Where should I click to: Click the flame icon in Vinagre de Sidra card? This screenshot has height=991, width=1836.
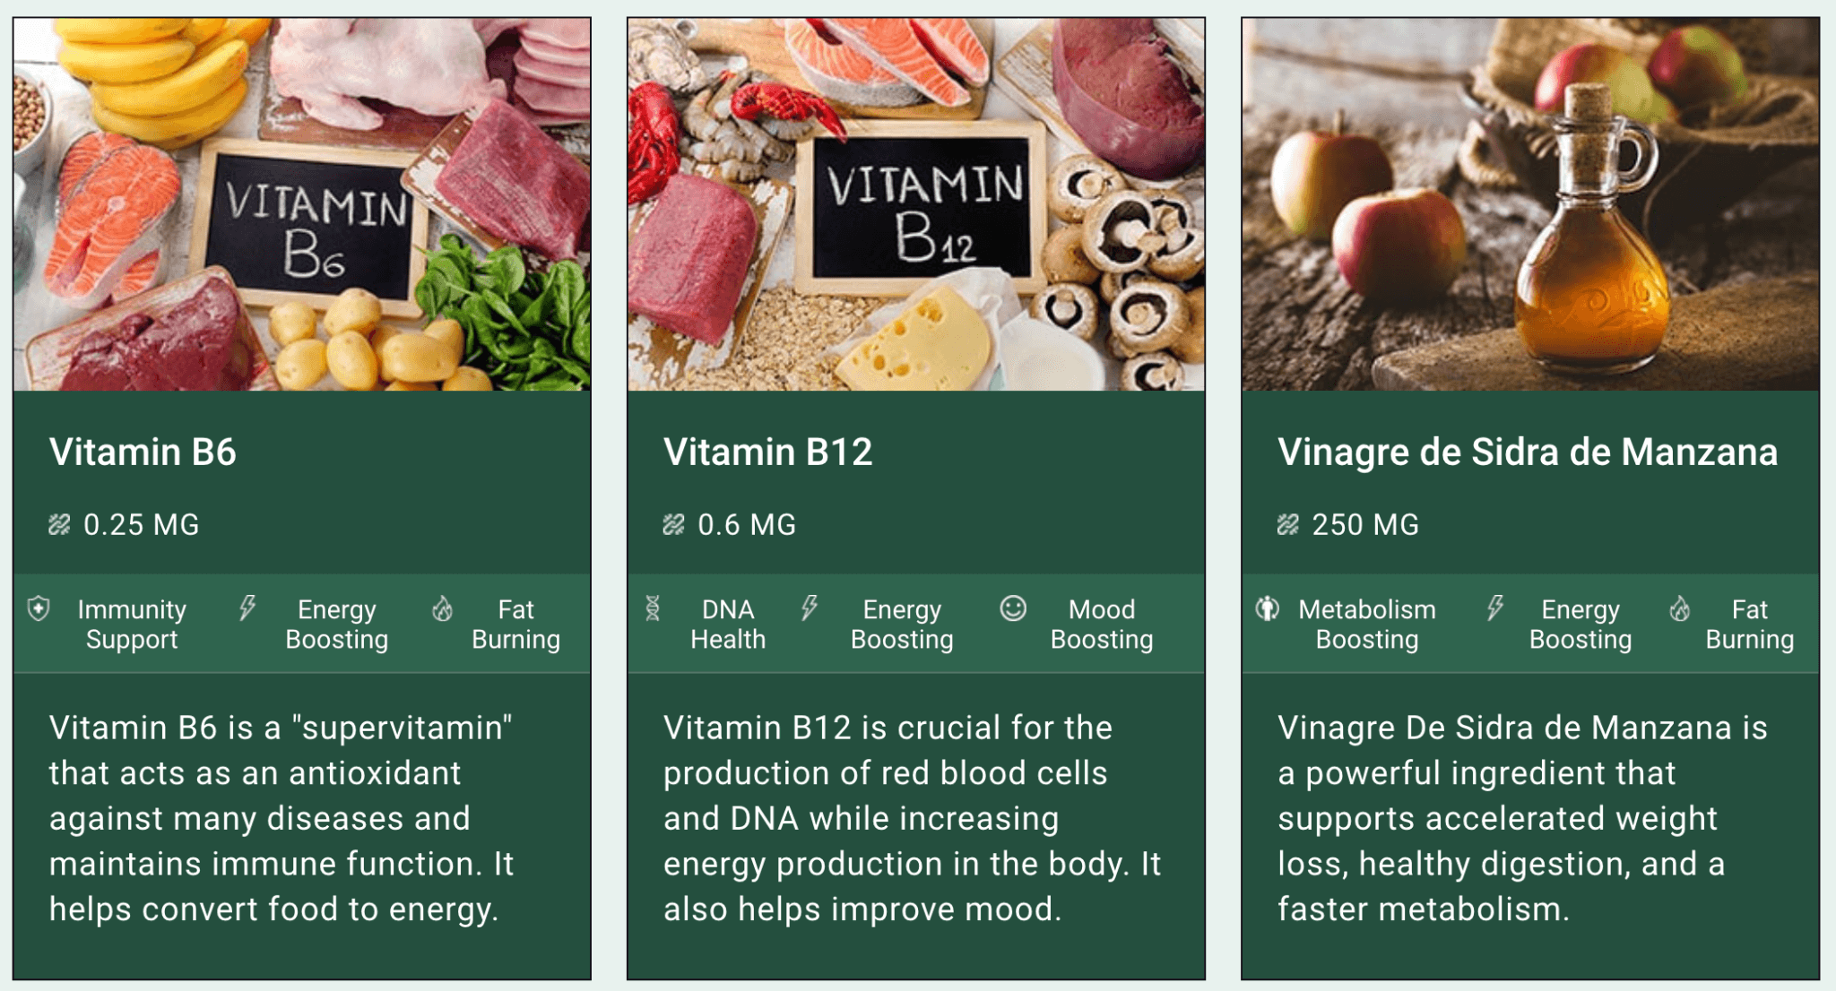(x=1679, y=609)
